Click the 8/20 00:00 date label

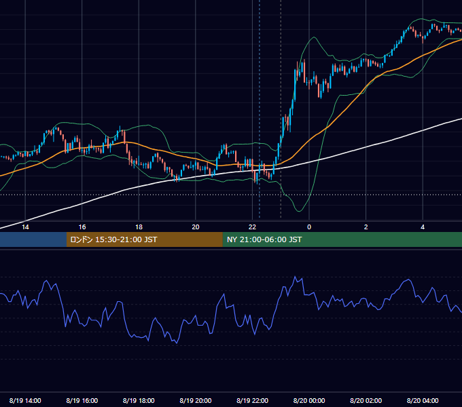point(309,400)
